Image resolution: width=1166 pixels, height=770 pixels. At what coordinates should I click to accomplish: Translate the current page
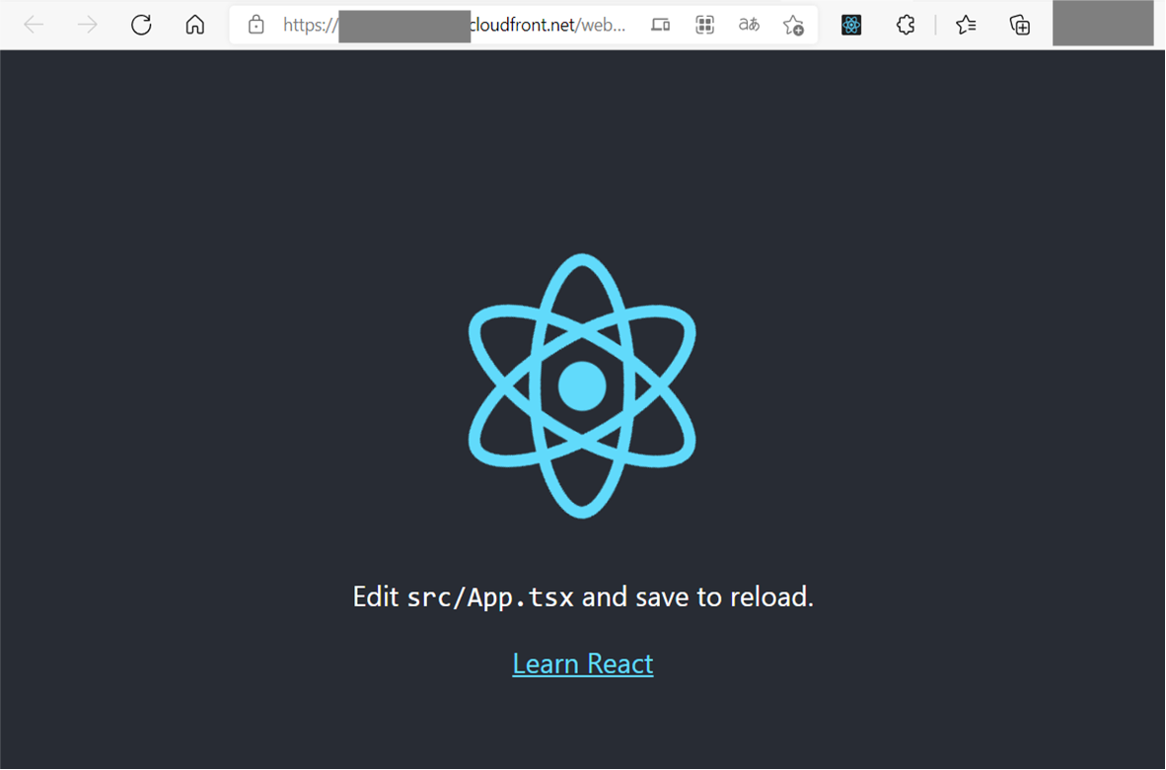[x=749, y=25]
